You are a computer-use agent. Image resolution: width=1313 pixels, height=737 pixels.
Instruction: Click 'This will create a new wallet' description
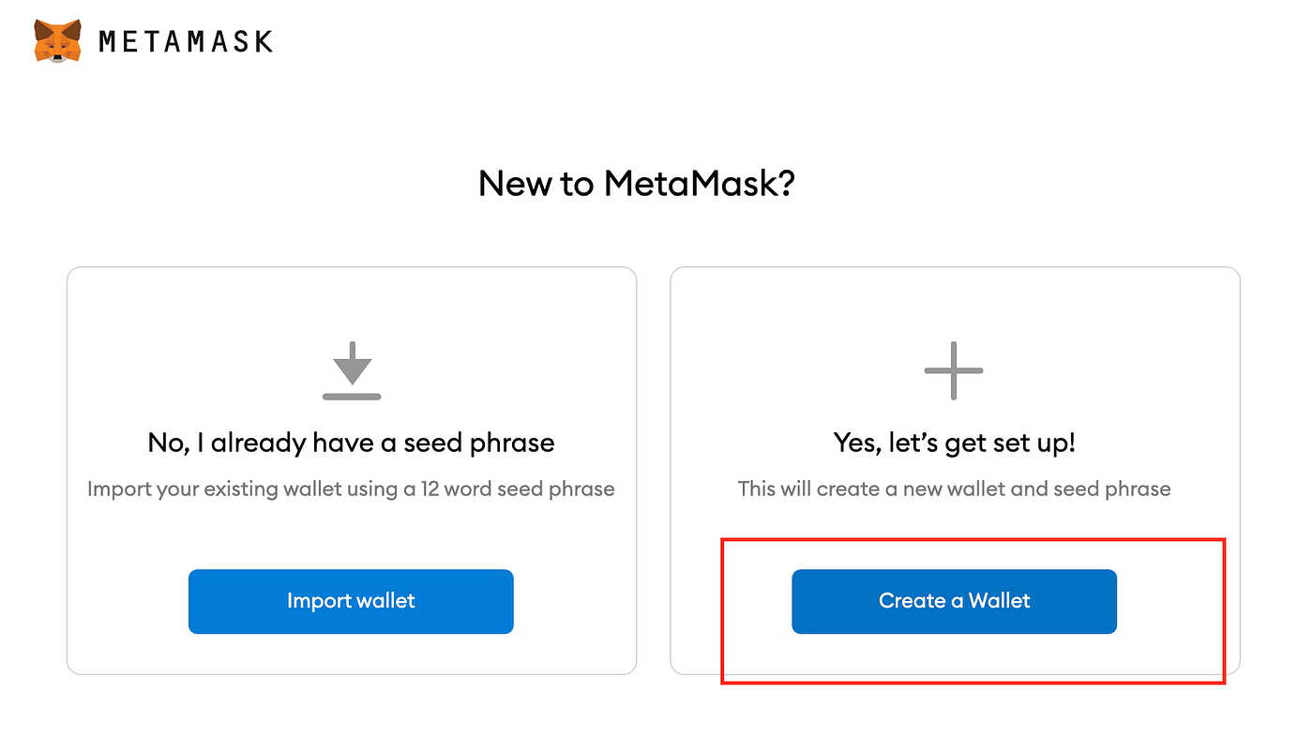point(954,489)
